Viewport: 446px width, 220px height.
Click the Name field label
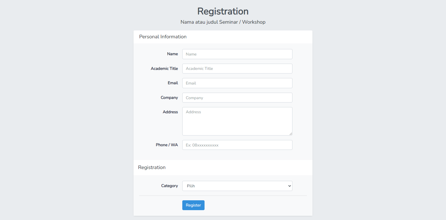pos(172,54)
